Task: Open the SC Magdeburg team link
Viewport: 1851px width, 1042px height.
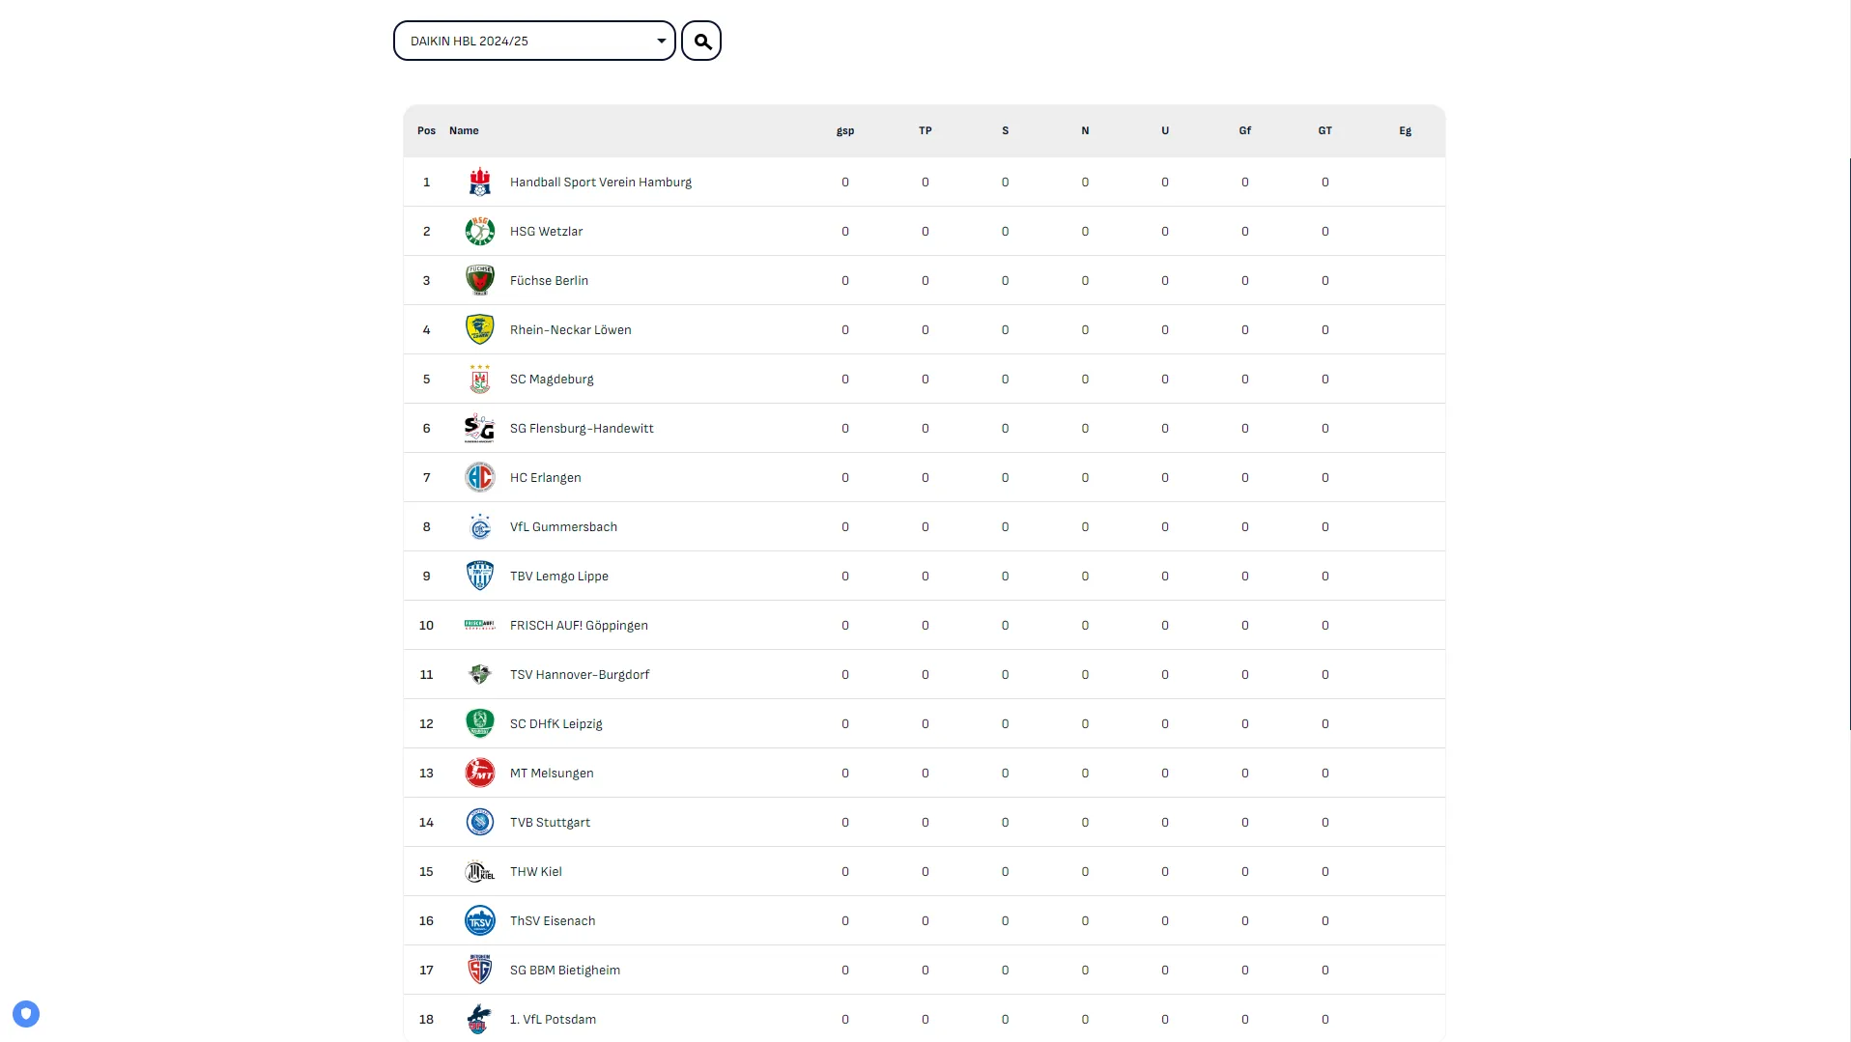Action: (552, 380)
